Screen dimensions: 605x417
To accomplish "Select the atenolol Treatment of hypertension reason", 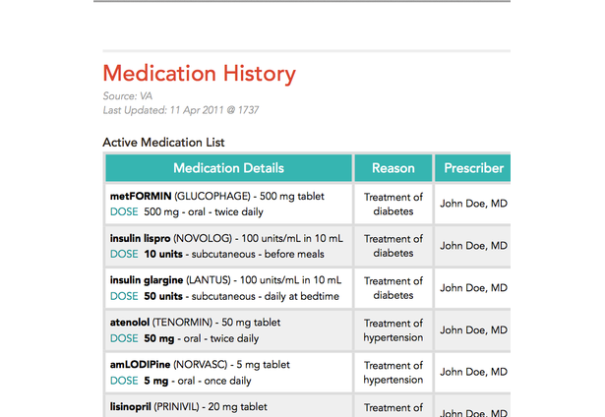I will point(393,330).
